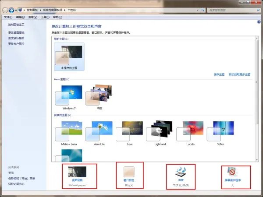Click the 声音 link text
This screenshot has width=263, height=197.
(x=181, y=180)
